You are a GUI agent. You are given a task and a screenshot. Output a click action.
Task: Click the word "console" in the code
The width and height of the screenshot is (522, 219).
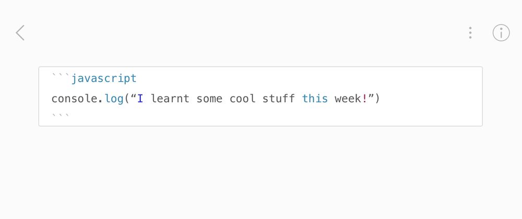(74, 98)
